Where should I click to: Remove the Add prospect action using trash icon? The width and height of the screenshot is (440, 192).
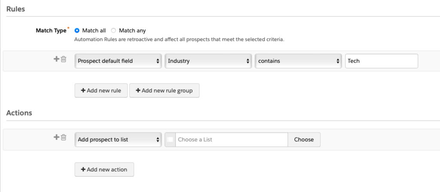coord(64,137)
